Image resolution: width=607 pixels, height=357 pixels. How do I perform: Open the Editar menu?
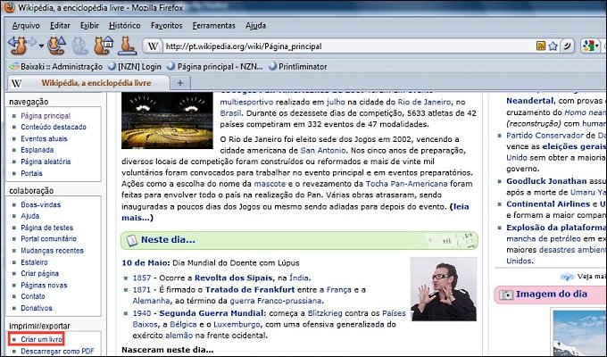pyautogui.click(x=60, y=26)
